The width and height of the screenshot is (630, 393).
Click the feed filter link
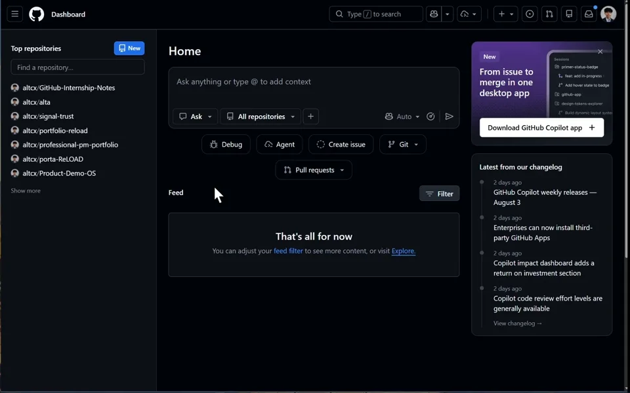pos(288,251)
